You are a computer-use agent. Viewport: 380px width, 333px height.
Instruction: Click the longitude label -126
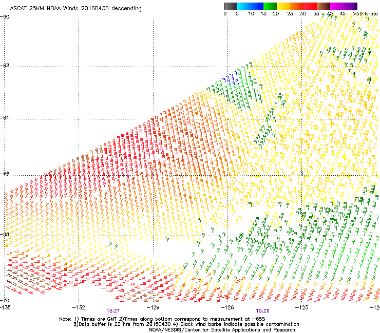(227, 307)
